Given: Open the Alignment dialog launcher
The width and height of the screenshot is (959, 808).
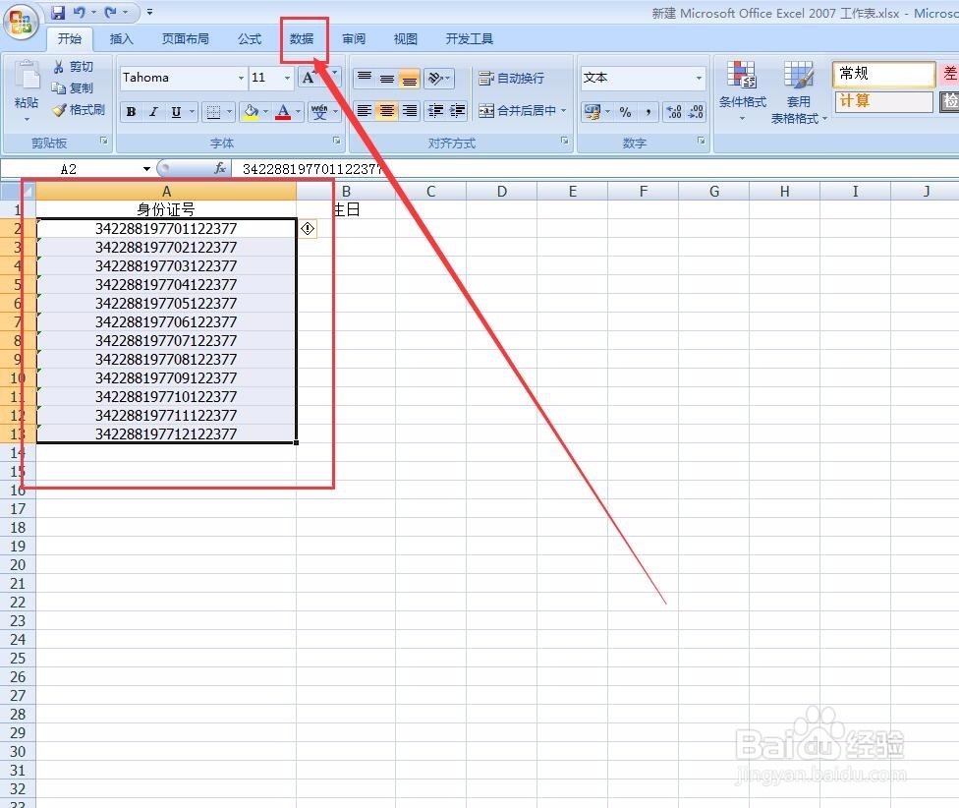Looking at the screenshot, I should click(564, 141).
